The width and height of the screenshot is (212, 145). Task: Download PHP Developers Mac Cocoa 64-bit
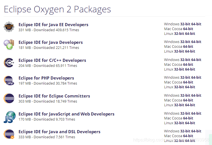[x=188, y=82]
